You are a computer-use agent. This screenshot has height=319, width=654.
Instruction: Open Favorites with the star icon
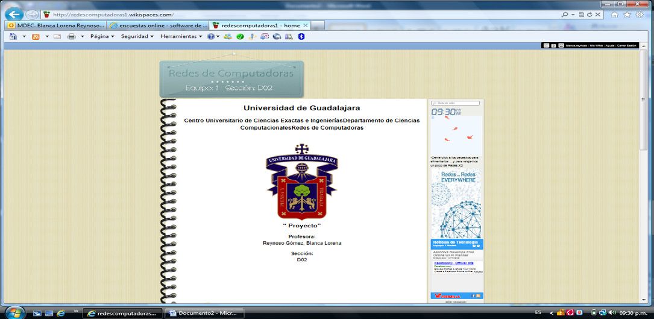(x=627, y=14)
